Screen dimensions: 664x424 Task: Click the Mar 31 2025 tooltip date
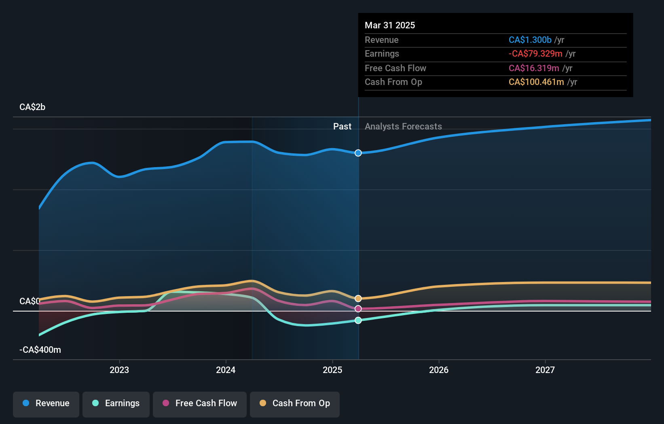(x=390, y=25)
